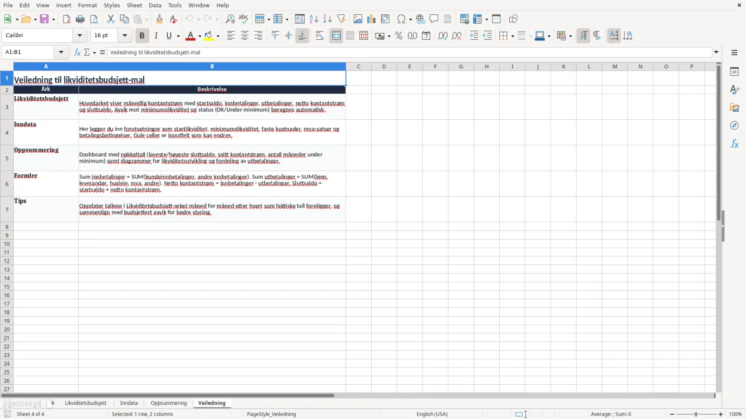Switch to the Inndata sheet tab

(129, 403)
